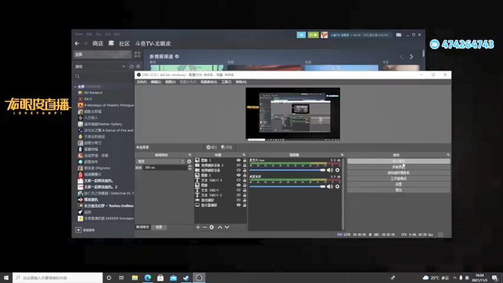This screenshot has width=503, height=283.
Task: Adjust the 250 ms duration stepper arrows
Action: point(190,167)
